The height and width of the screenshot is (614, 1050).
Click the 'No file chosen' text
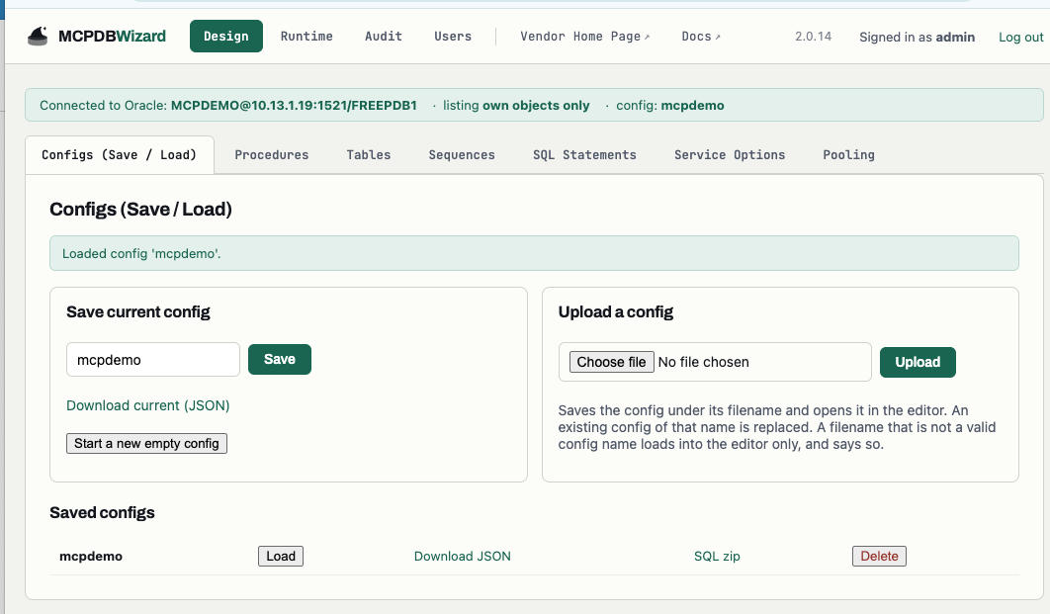pos(703,362)
